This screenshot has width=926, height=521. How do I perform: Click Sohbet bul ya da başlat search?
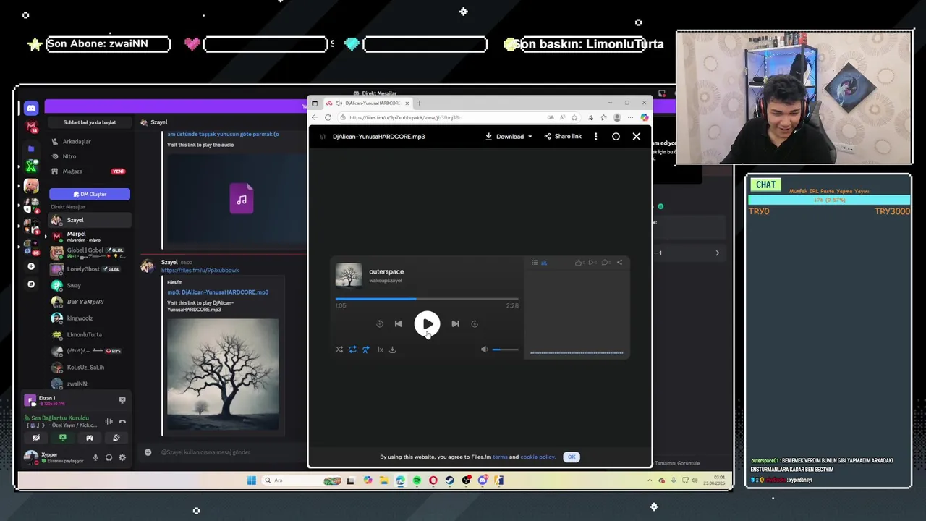(x=90, y=122)
